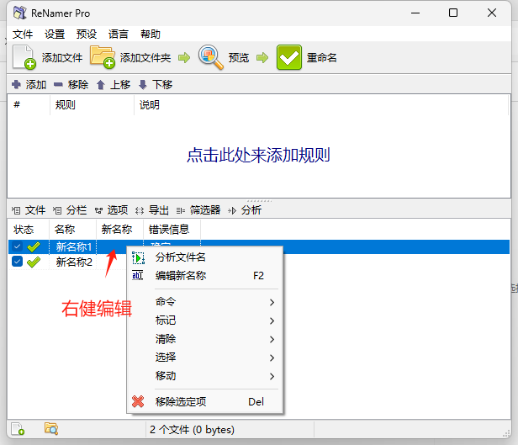Click the add-file icon in the status bar

pos(18,429)
